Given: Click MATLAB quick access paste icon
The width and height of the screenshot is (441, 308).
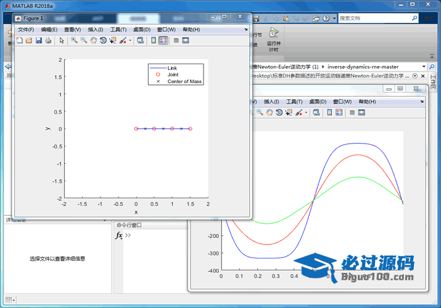Looking at the screenshot, I should click(x=286, y=18).
